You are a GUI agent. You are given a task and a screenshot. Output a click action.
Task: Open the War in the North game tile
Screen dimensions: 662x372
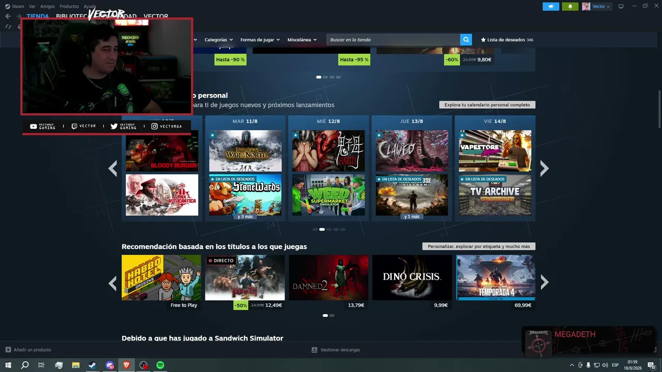coord(245,151)
